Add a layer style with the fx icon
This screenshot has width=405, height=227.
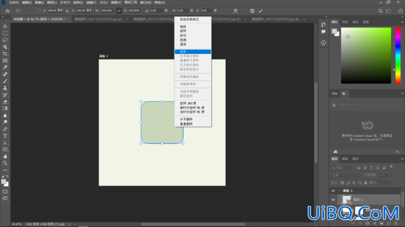(x=360, y=224)
